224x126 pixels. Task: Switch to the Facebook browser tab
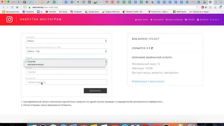coord(147,2)
